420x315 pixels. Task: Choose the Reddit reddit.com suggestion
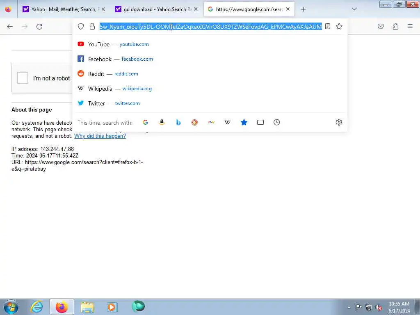tap(210, 74)
